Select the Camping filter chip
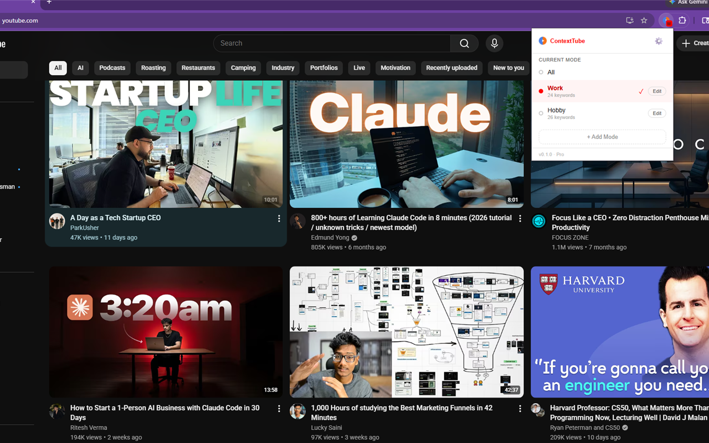The image size is (709, 443). (243, 68)
